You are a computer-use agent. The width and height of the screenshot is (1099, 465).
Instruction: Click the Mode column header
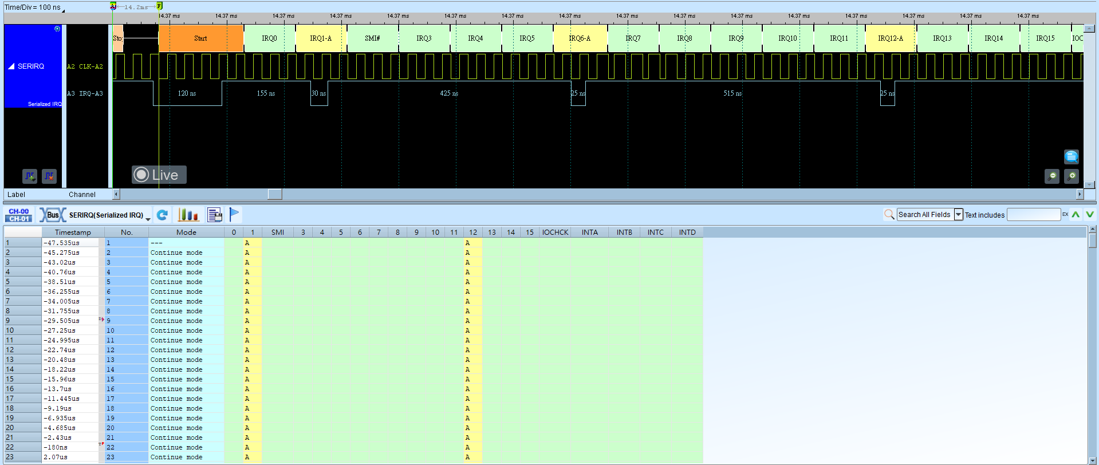(x=186, y=232)
